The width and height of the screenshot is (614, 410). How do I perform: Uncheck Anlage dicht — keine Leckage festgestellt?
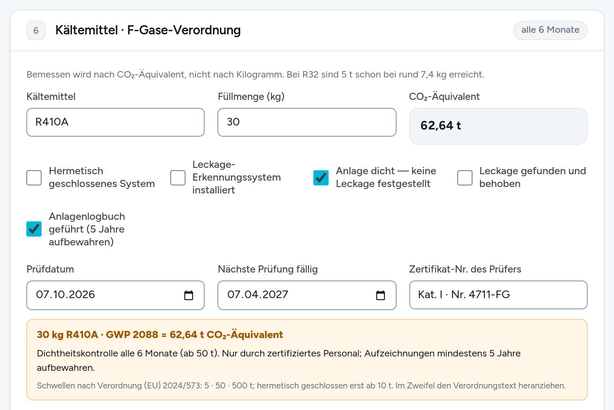click(321, 178)
